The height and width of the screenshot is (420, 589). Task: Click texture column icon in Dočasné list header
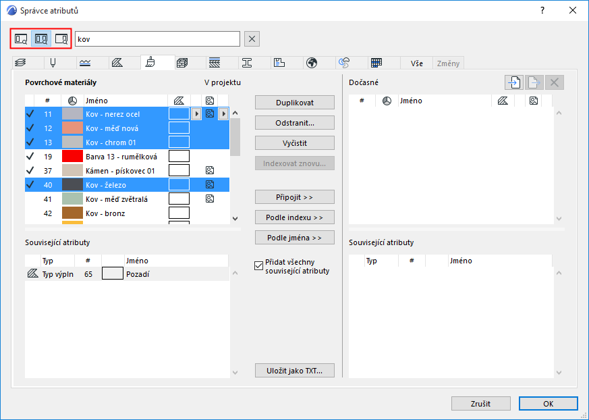tap(534, 101)
